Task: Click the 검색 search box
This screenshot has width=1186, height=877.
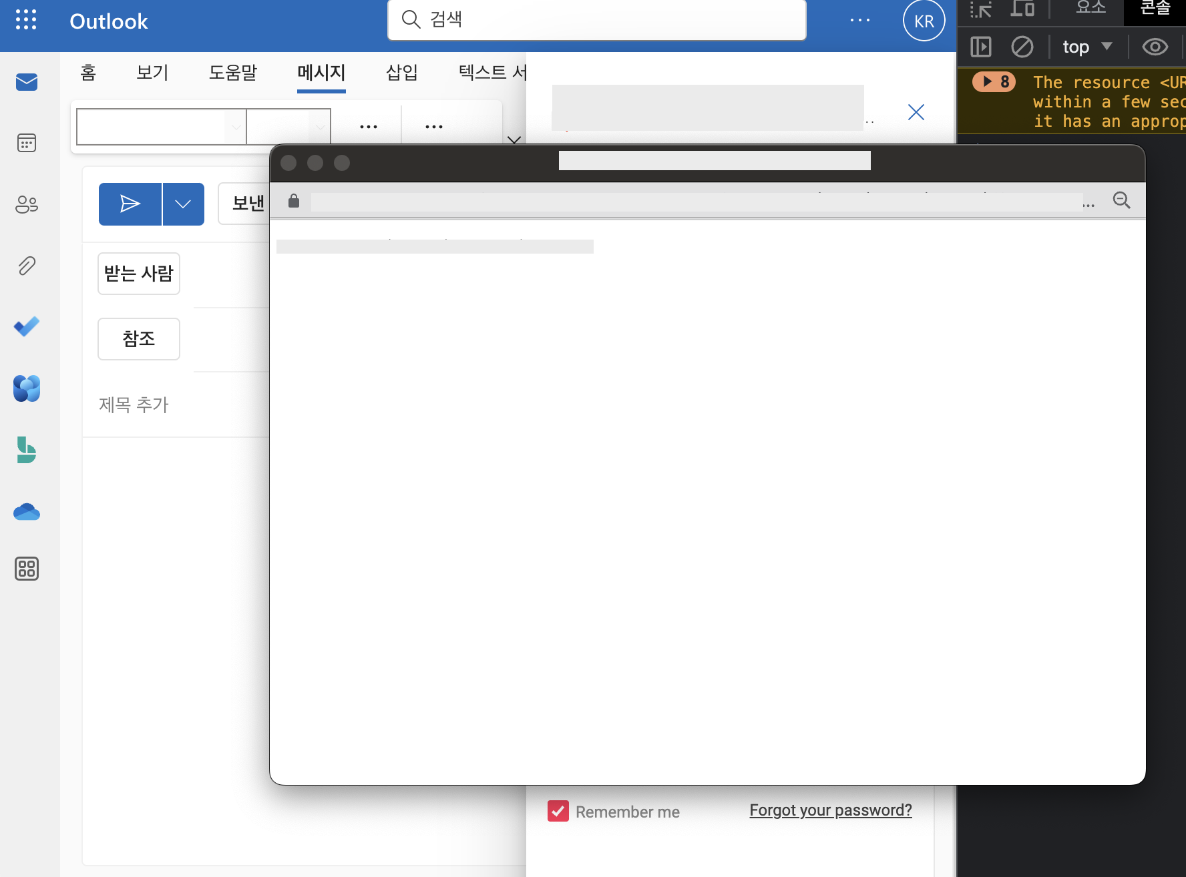Action: point(597,20)
